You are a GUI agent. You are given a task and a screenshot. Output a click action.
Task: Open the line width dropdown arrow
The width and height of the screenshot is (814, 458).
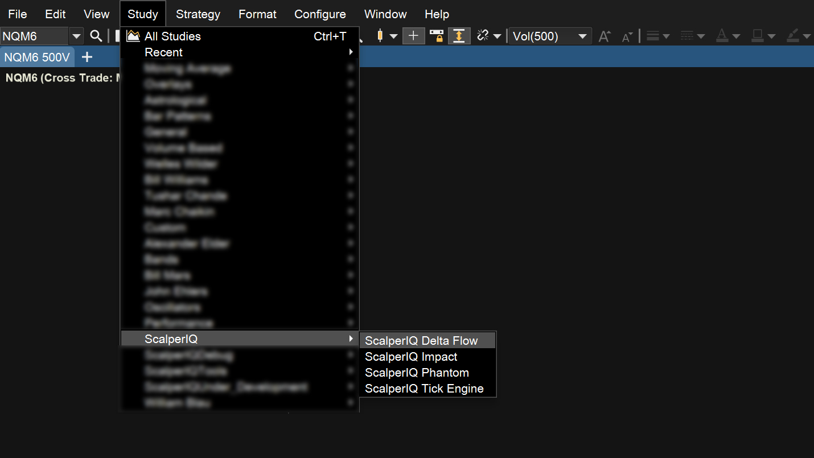click(666, 37)
